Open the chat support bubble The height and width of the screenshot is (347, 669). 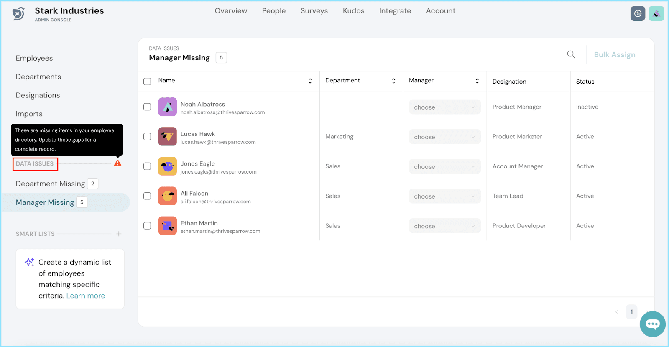(x=652, y=324)
